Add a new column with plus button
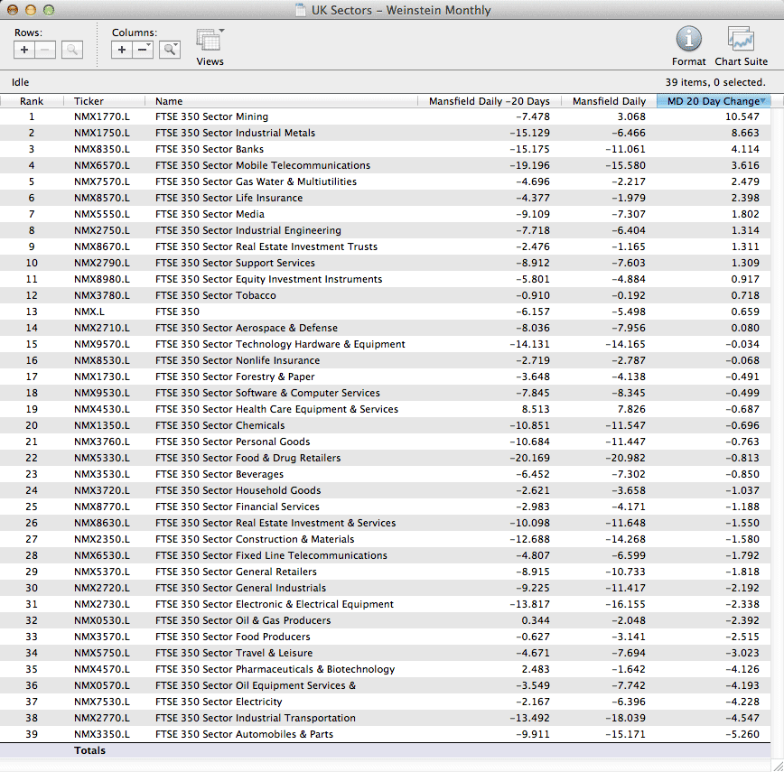Image resolution: width=784 pixels, height=772 pixels. (122, 51)
